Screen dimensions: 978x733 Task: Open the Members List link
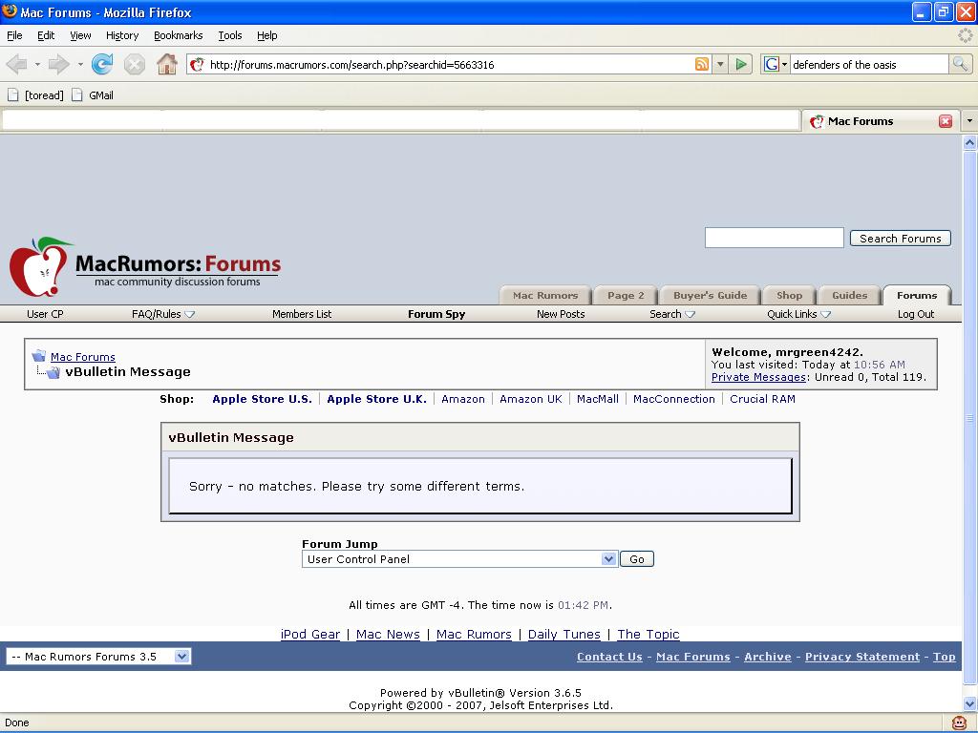[302, 314]
